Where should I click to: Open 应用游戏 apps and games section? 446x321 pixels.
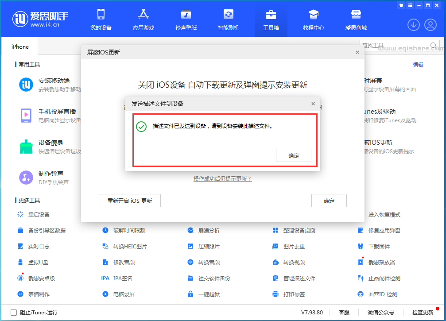[143, 20]
